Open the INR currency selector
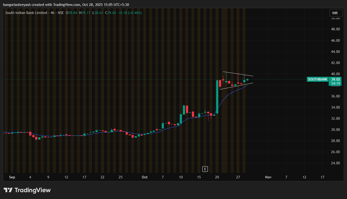 tap(335, 13)
